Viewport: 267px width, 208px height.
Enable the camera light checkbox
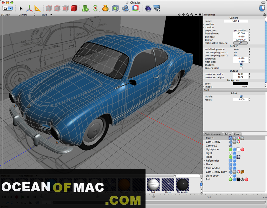[x=241, y=68]
